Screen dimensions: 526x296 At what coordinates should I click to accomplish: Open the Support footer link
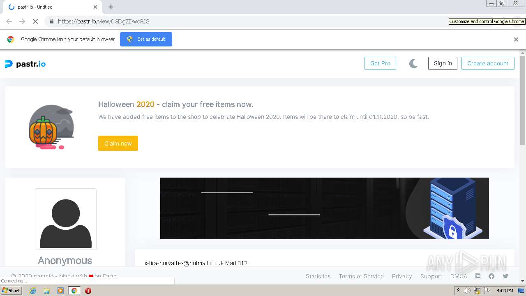click(x=431, y=276)
